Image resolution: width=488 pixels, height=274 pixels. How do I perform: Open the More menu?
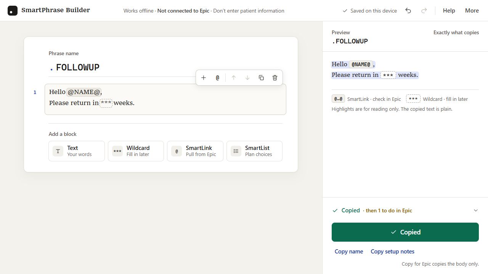pyautogui.click(x=472, y=11)
